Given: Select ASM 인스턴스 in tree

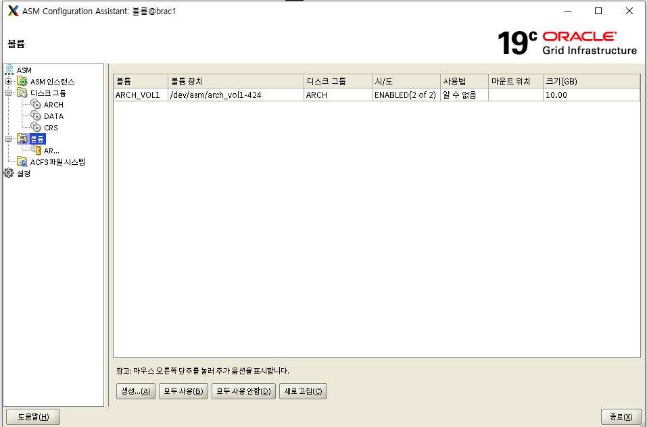Looking at the screenshot, I should (x=53, y=82).
